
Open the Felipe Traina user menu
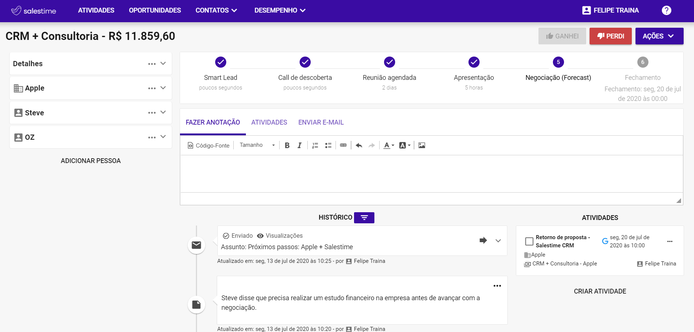click(x=610, y=10)
